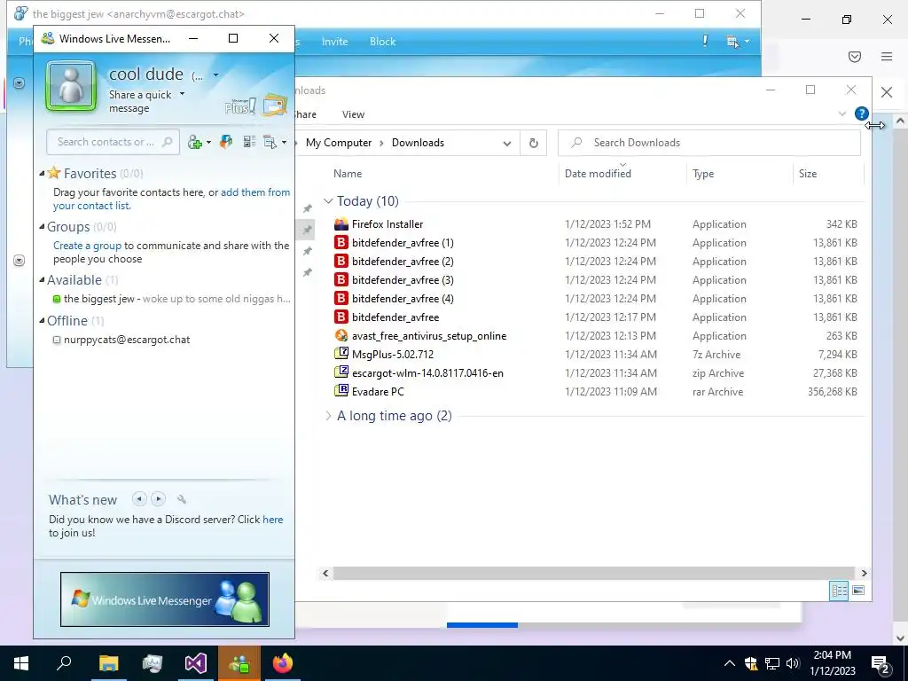908x681 pixels.
Task: Open the View tab in Explorer
Action: coord(353,114)
